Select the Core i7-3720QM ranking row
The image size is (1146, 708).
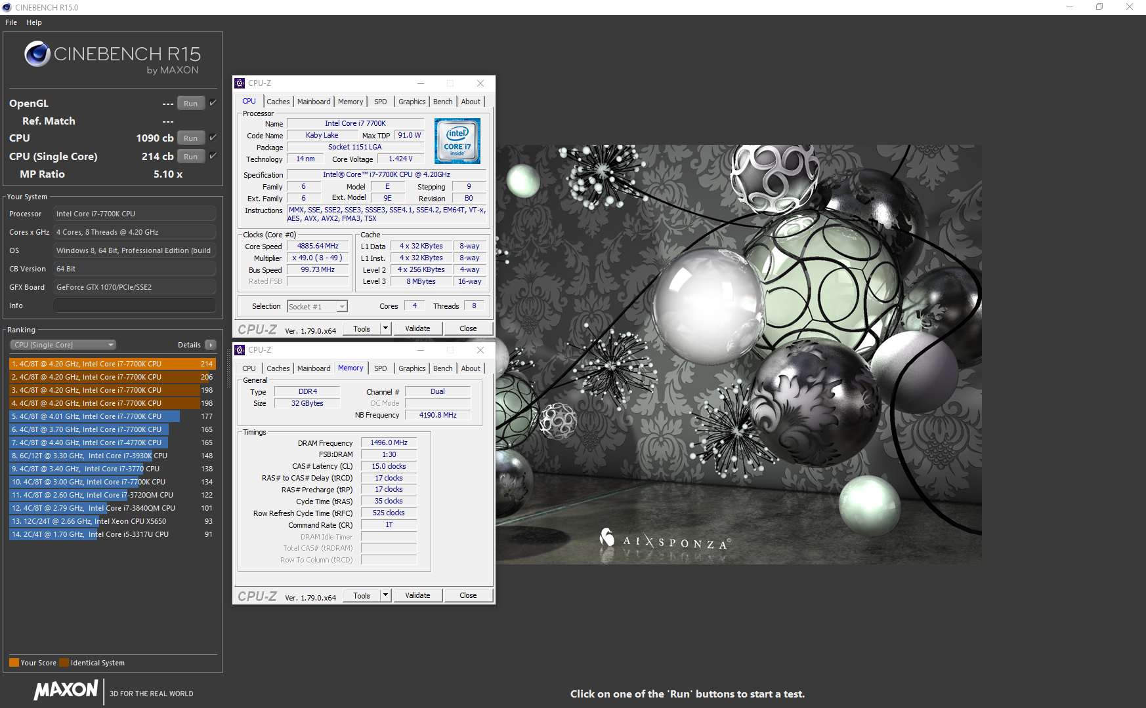[x=112, y=495]
